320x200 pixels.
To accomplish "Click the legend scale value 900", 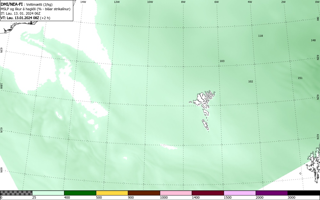I will tap(131, 197).
